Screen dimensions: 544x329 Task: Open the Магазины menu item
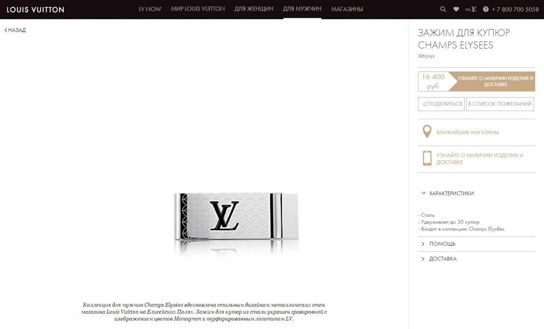pyautogui.click(x=347, y=9)
